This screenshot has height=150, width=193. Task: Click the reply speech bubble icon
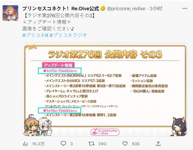tap(63, 144)
